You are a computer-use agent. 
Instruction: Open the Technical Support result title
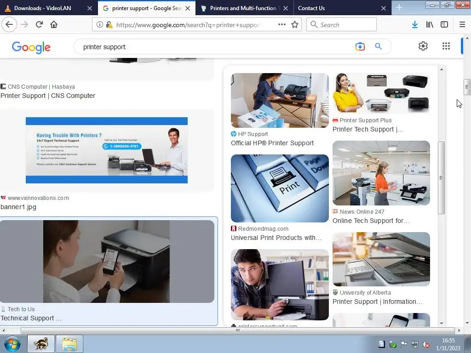(x=31, y=318)
